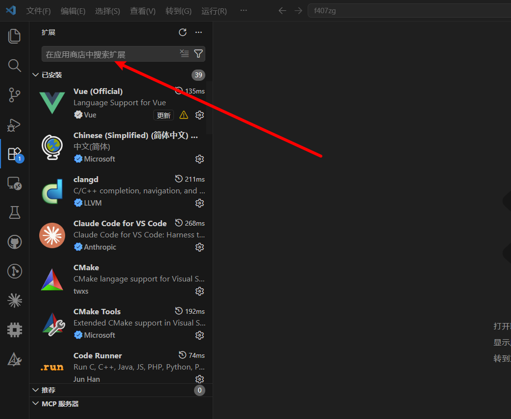Click the Vue logo thumbnail

52,103
